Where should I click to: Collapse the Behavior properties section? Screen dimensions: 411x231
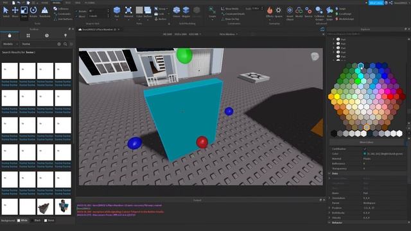pyautogui.click(x=329, y=223)
